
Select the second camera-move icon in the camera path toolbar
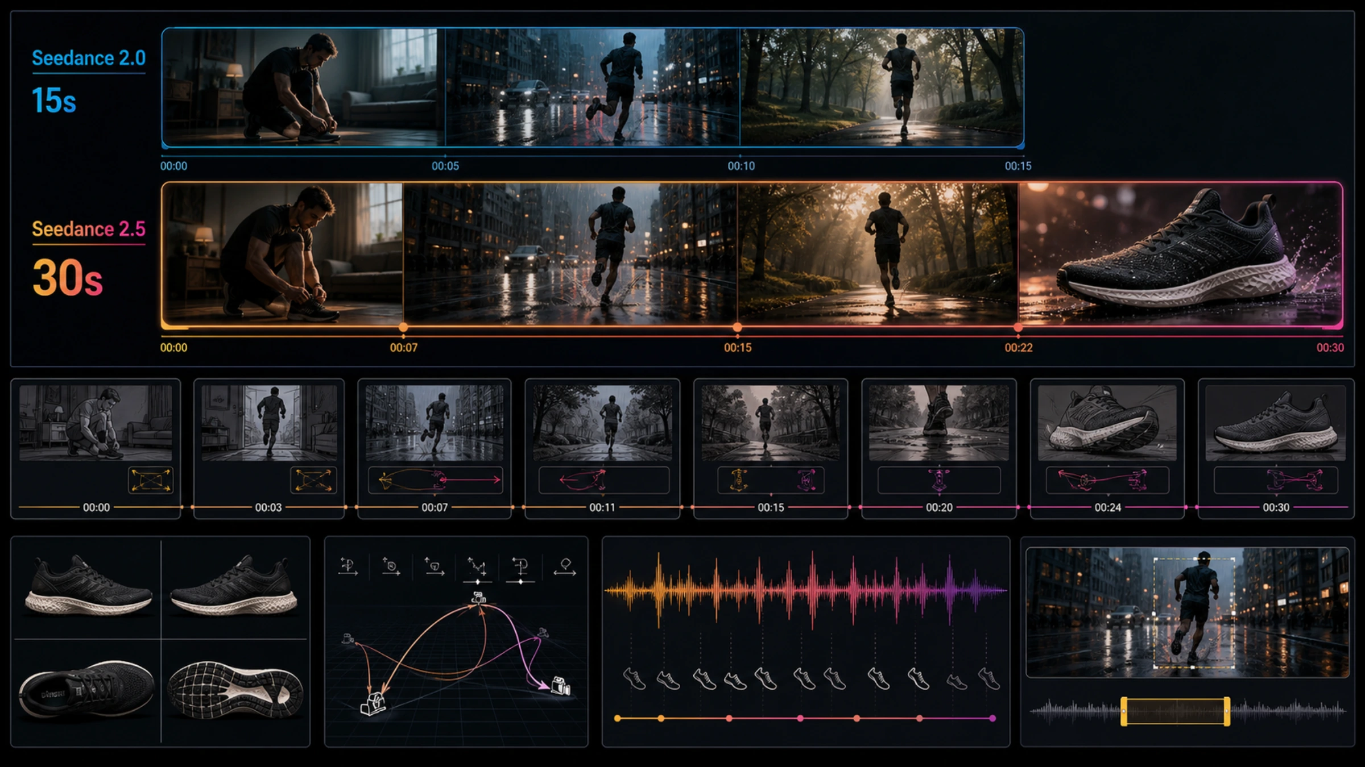pyautogui.click(x=391, y=566)
